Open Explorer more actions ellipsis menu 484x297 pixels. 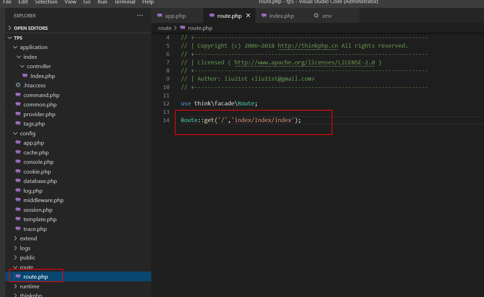(140, 16)
